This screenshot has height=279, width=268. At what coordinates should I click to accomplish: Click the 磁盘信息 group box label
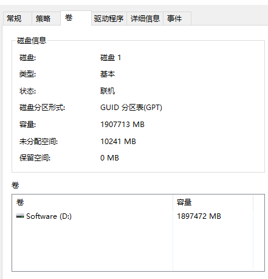click(32, 41)
